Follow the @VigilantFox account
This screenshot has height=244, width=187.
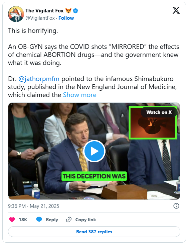point(66,18)
